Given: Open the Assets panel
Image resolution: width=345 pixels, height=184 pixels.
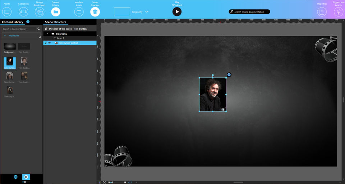Looking at the screenshot, I should [x=7, y=12].
